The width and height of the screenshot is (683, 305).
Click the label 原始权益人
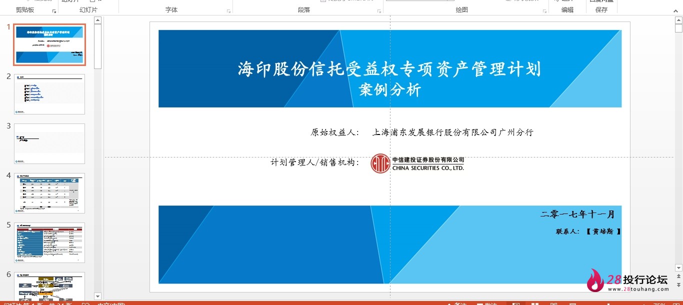tap(335, 132)
